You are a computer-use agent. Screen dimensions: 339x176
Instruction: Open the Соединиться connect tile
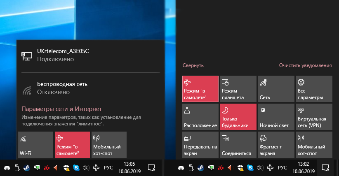[x=238, y=145]
